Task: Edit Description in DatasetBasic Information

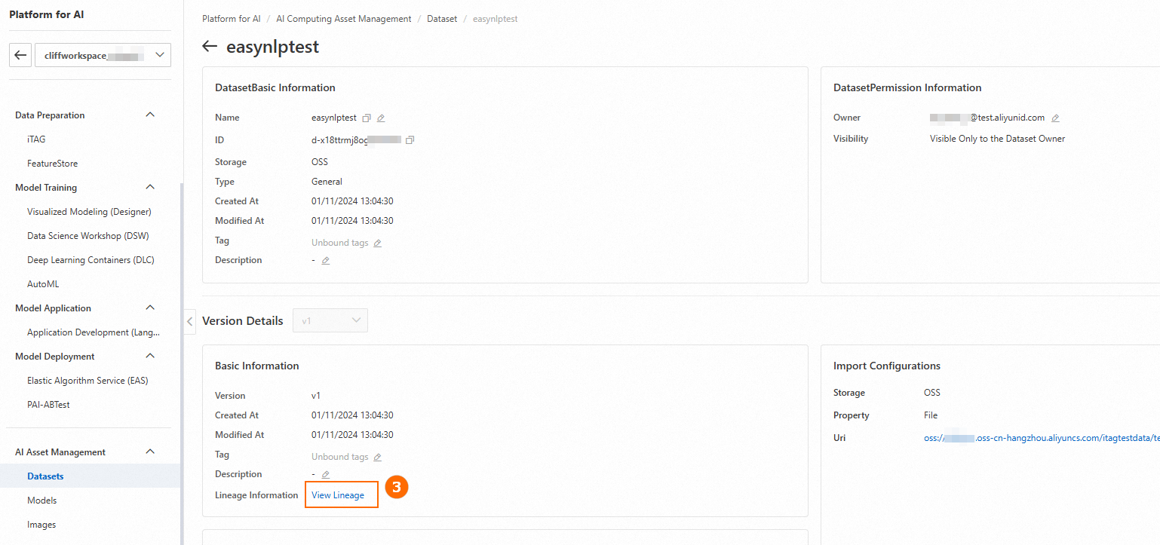Action: (x=326, y=261)
